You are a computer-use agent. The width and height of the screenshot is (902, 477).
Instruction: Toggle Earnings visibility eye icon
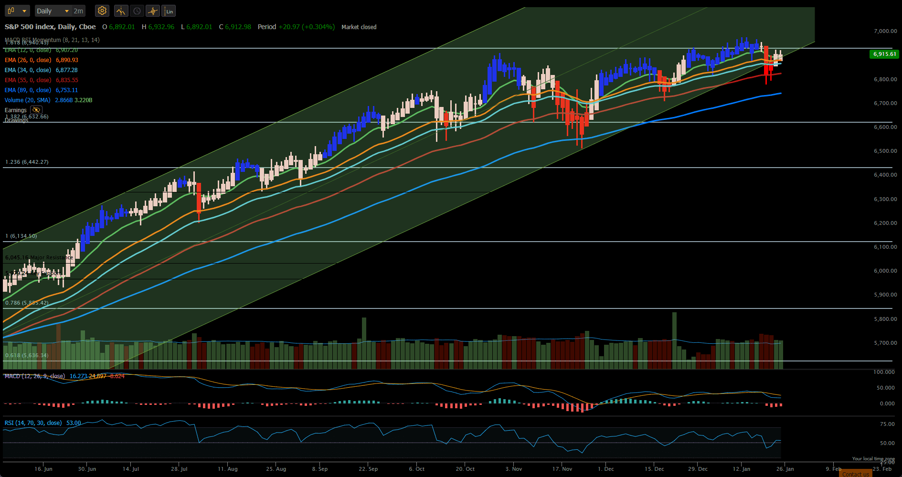(36, 110)
